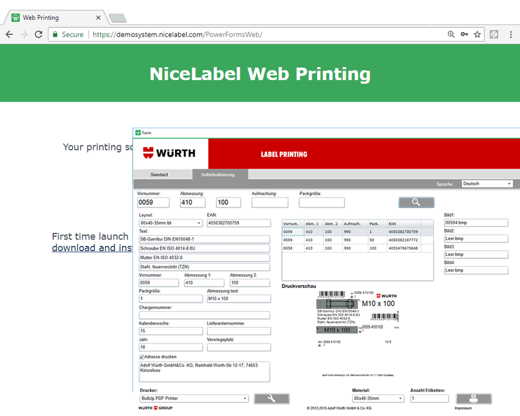Click the Kalenderwoche field with 15
Image resolution: width=520 pixels, height=416 pixels.
click(171, 331)
